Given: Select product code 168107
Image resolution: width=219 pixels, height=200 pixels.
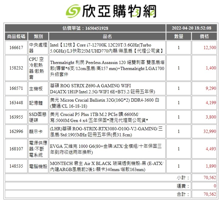Looking at the screenshot, I should tap(16, 149).
